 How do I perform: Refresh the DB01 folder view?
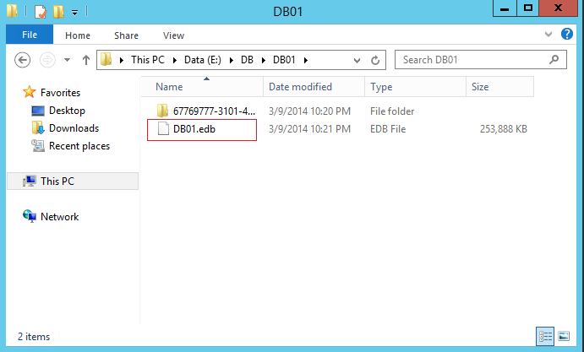(375, 60)
